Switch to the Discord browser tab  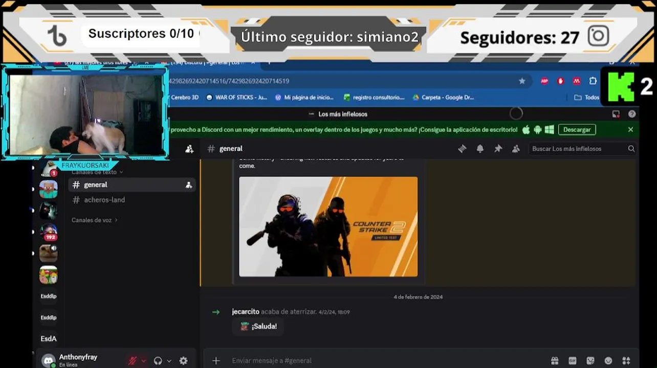(x=207, y=63)
